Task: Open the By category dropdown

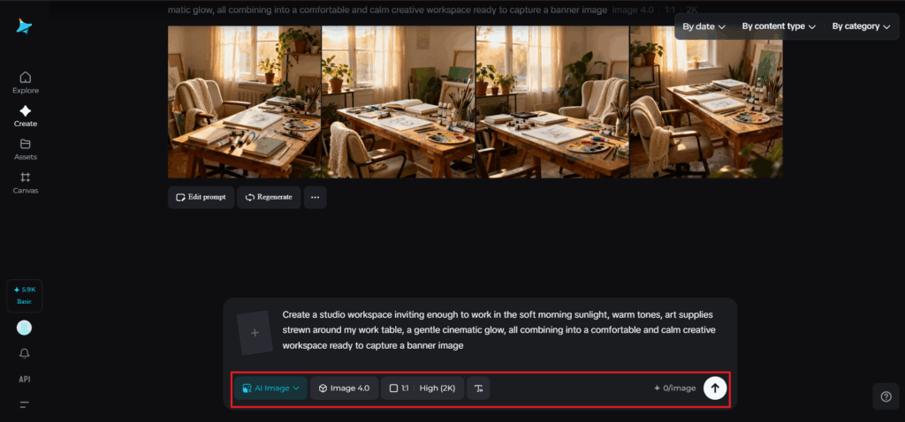Action: coord(860,26)
